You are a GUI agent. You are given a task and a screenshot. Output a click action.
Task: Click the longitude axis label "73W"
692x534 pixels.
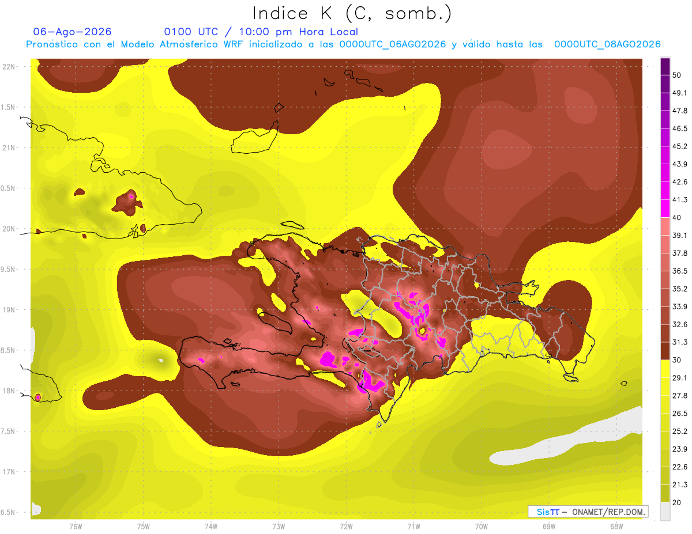pyautogui.click(x=279, y=527)
